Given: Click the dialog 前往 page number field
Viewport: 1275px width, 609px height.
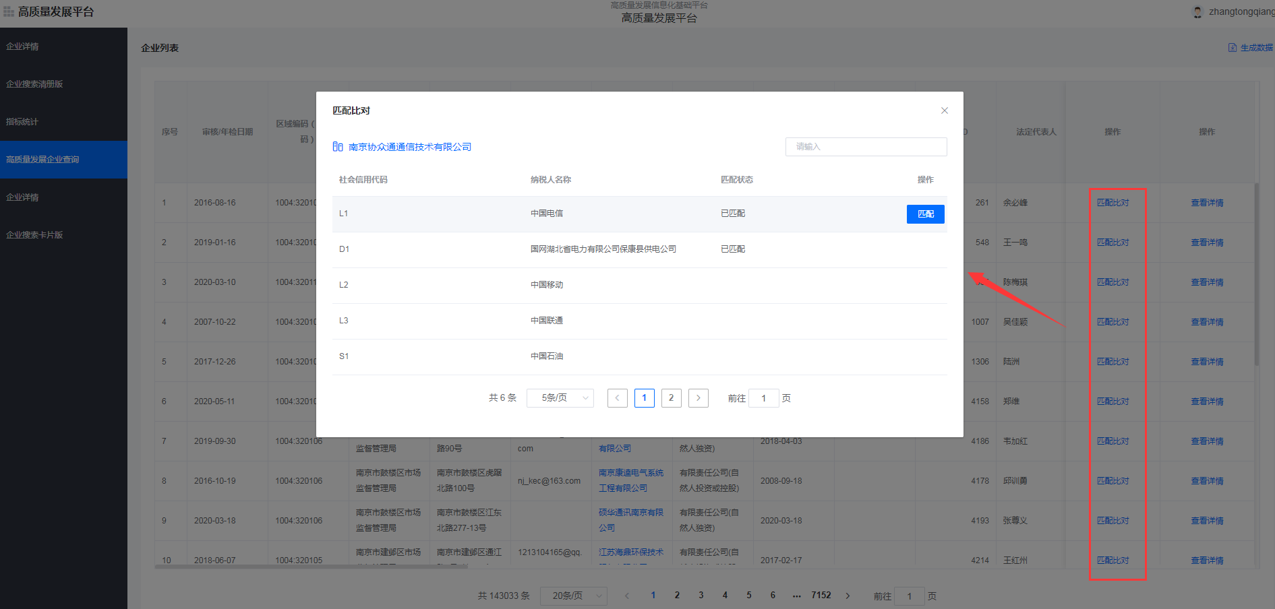Looking at the screenshot, I should 764,398.
